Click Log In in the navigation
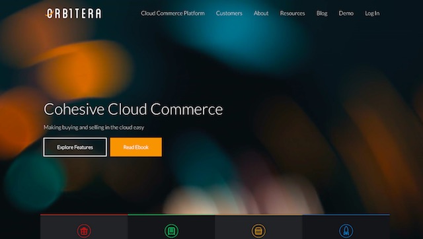The image size is (423, 239). point(372,13)
